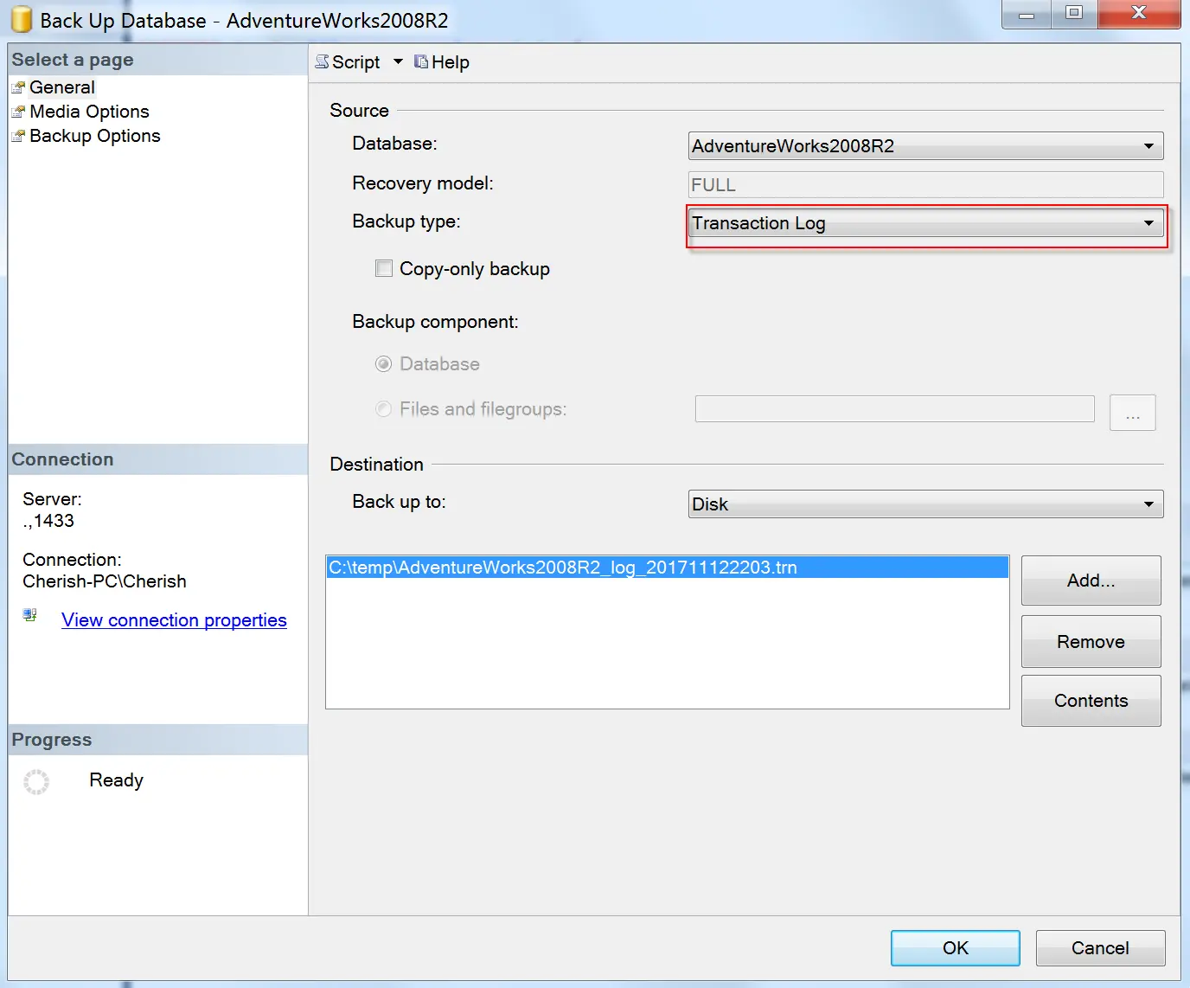Click the Help toolbar icon

(421, 61)
